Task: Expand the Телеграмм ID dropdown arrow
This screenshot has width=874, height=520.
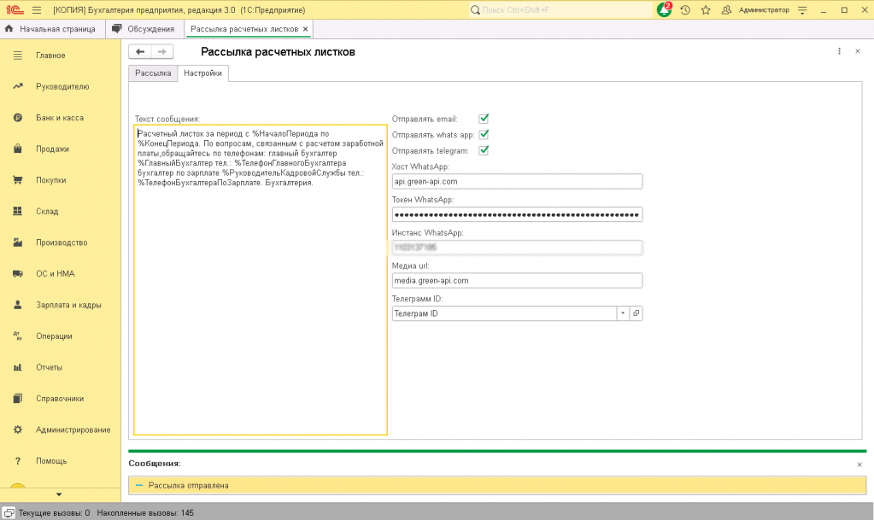Action: coord(623,313)
